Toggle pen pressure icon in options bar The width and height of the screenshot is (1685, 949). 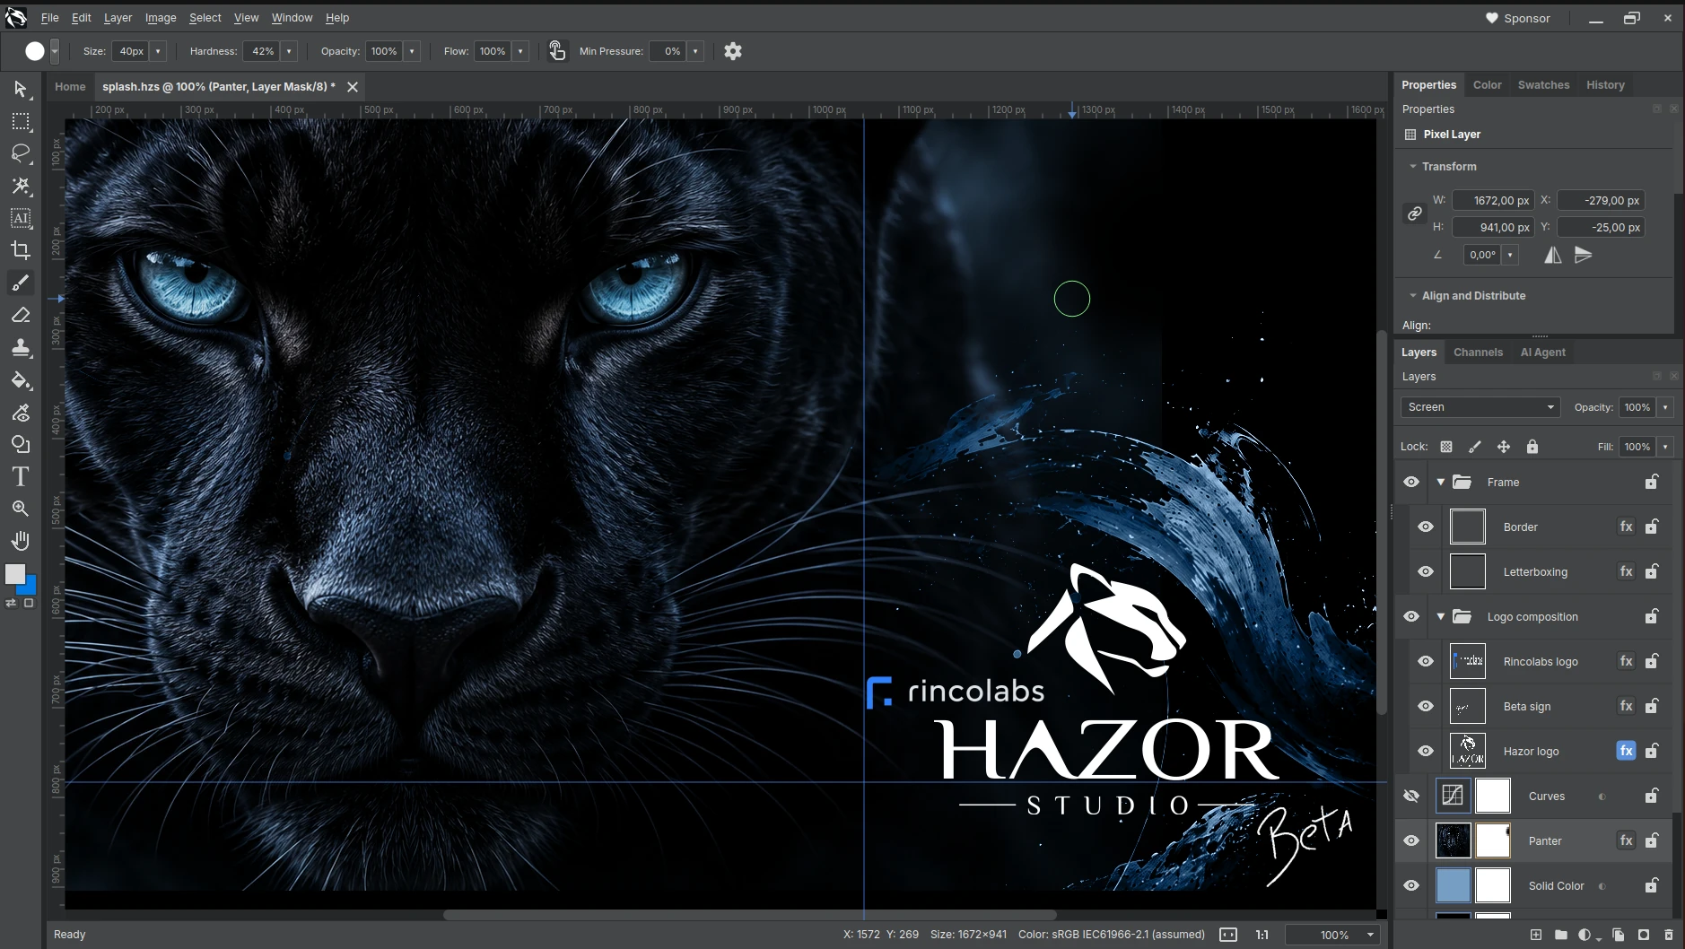557,51
